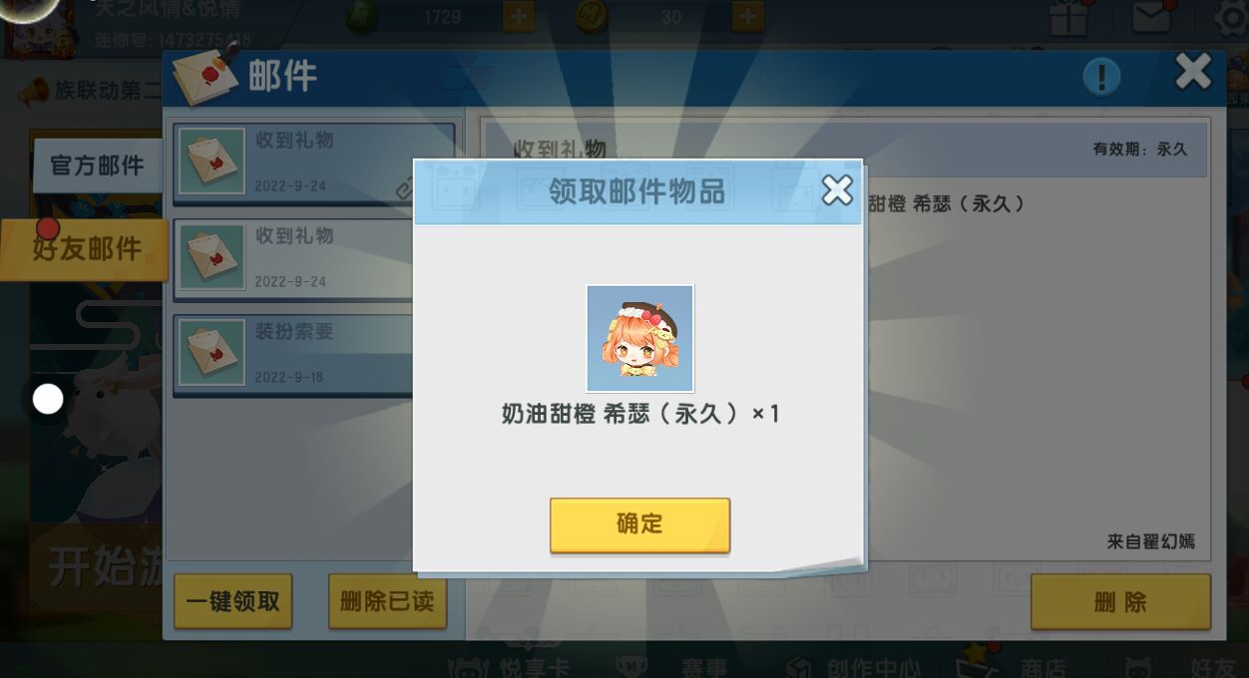The height and width of the screenshot is (678, 1249).
Task: Open 创作中心 in bottom bar
Action: [853, 666]
